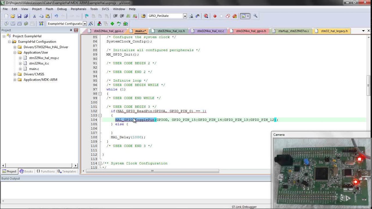
Task: Switch to startup_stm32f407xx.s tab
Action: pos(293,31)
